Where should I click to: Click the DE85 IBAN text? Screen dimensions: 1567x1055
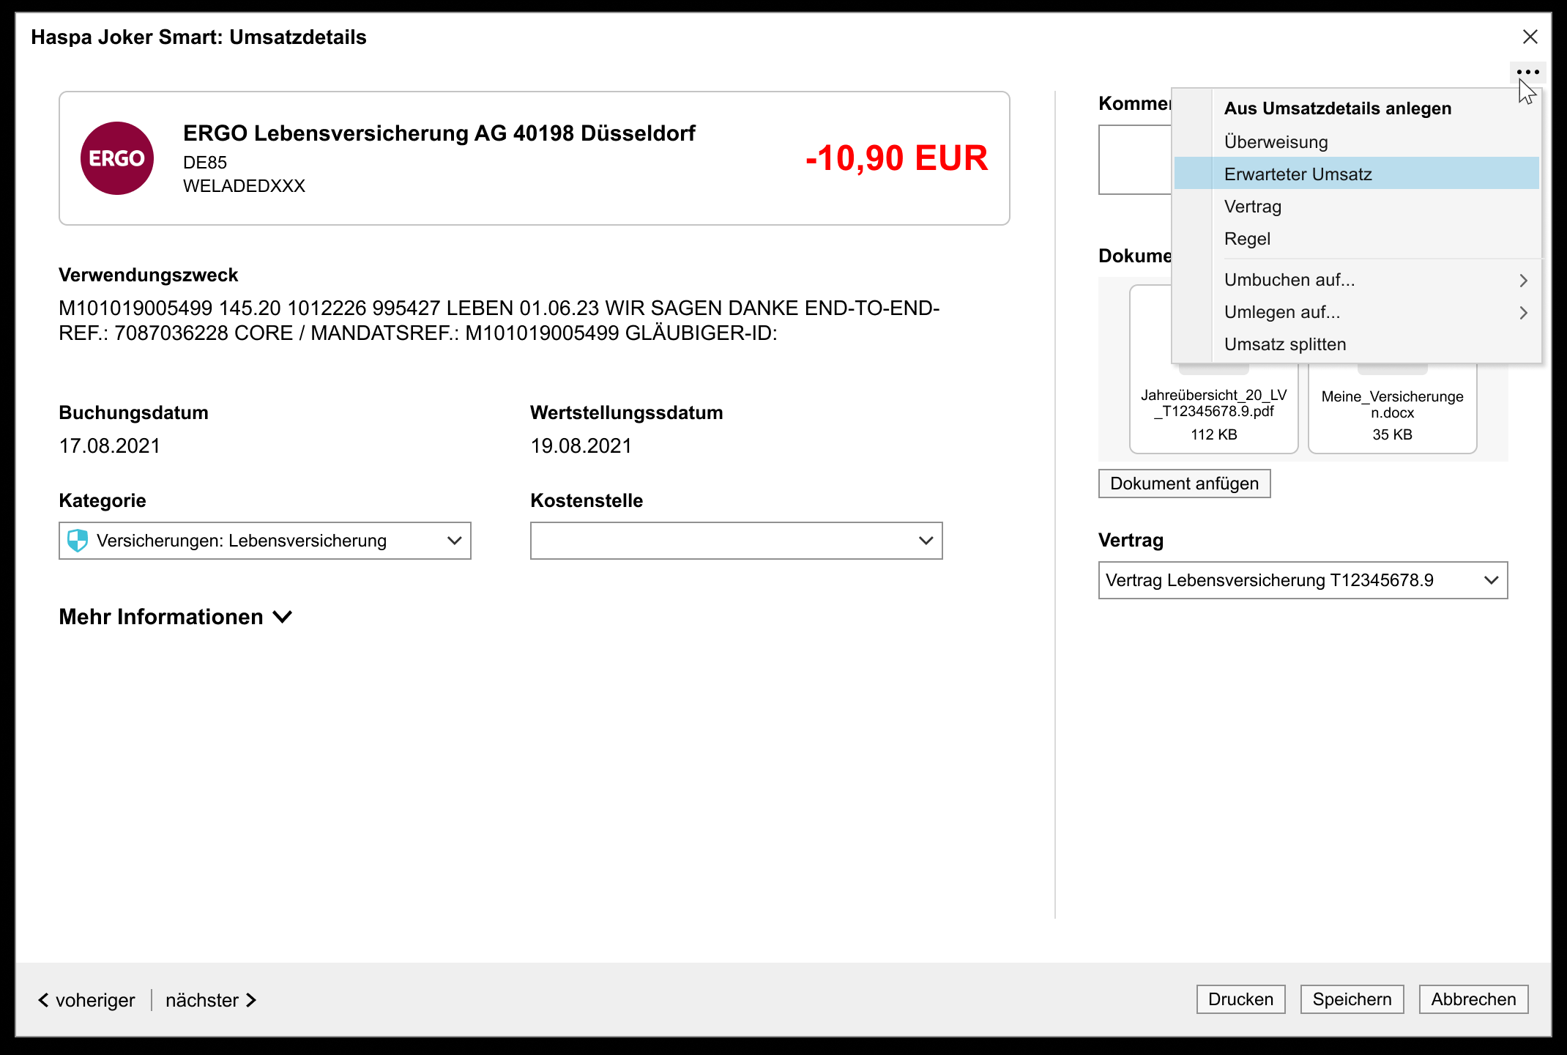(x=205, y=163)
